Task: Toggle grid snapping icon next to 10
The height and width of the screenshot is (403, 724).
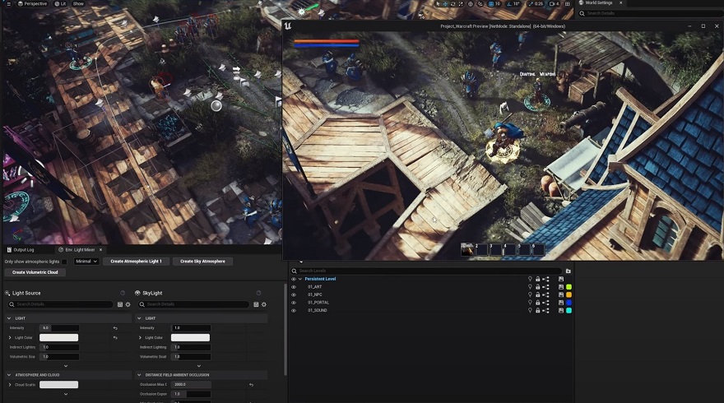Action: pyautogui.click(x=491, y=3)
